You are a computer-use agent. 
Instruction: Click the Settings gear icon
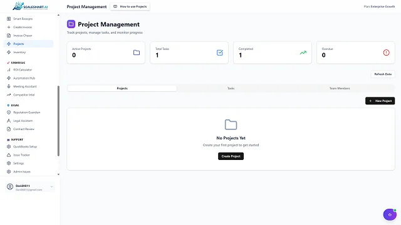[9, 163]
